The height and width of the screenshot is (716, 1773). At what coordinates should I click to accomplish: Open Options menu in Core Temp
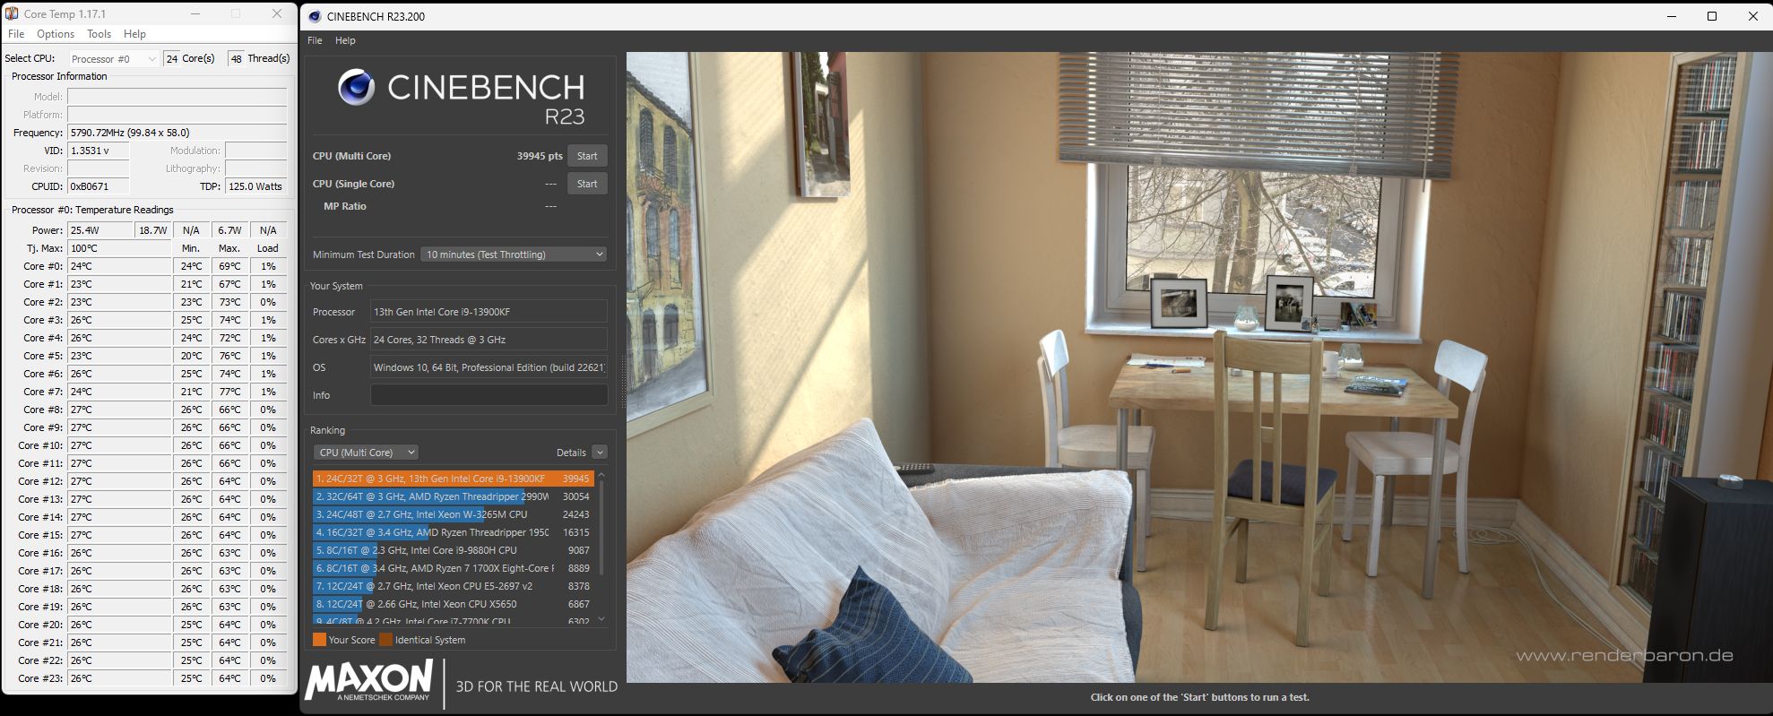tap(56, 34)
